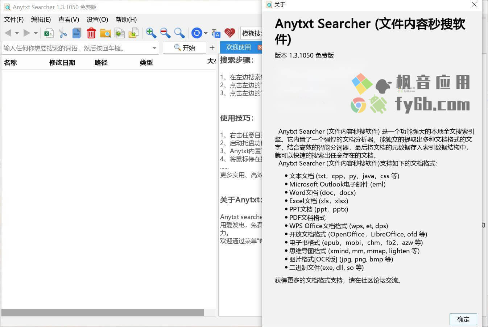The width and height of the screenshot is (488, 327).
Task: Click the Microsoft Outlook电子邮件 (eml) list item
Action: 337,184
